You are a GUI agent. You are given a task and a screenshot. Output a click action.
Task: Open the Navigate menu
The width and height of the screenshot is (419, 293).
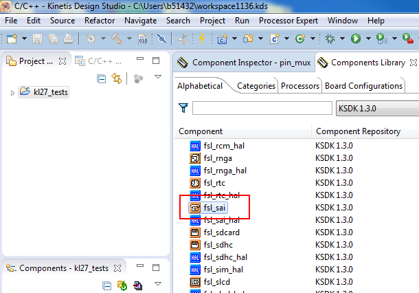[141, 21]
